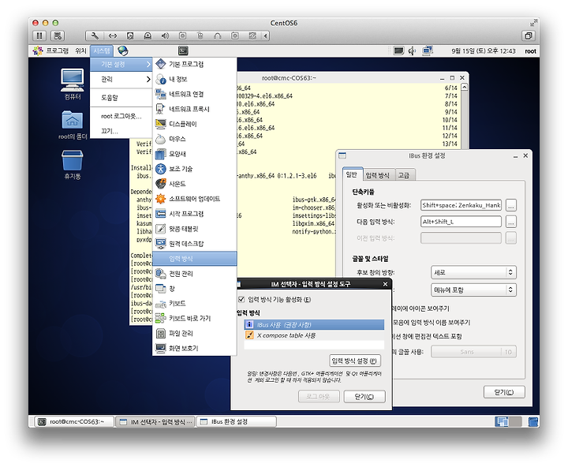Open 키보드 바로 가기 shortcuts item
Screen dimensions: 568x467
click(x=195, y=318)
